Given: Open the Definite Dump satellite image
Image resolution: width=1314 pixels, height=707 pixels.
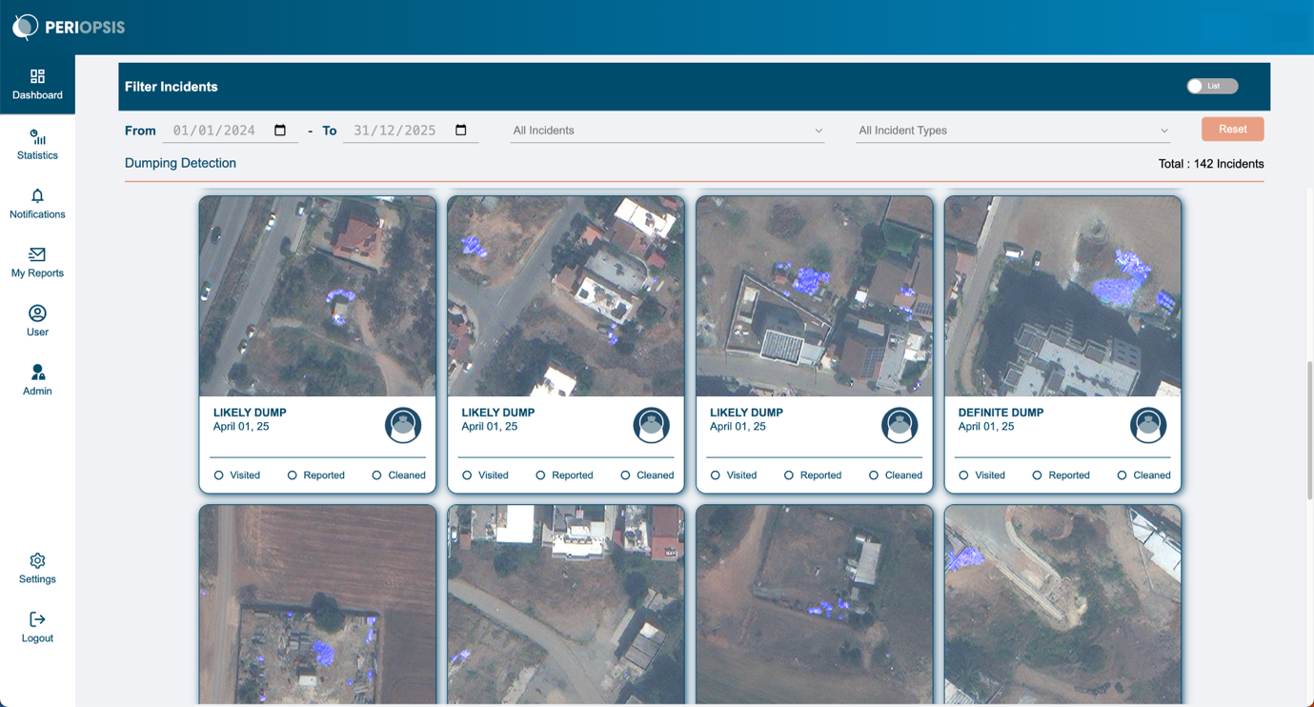Looking at the screenshot, I should 1062,296.
